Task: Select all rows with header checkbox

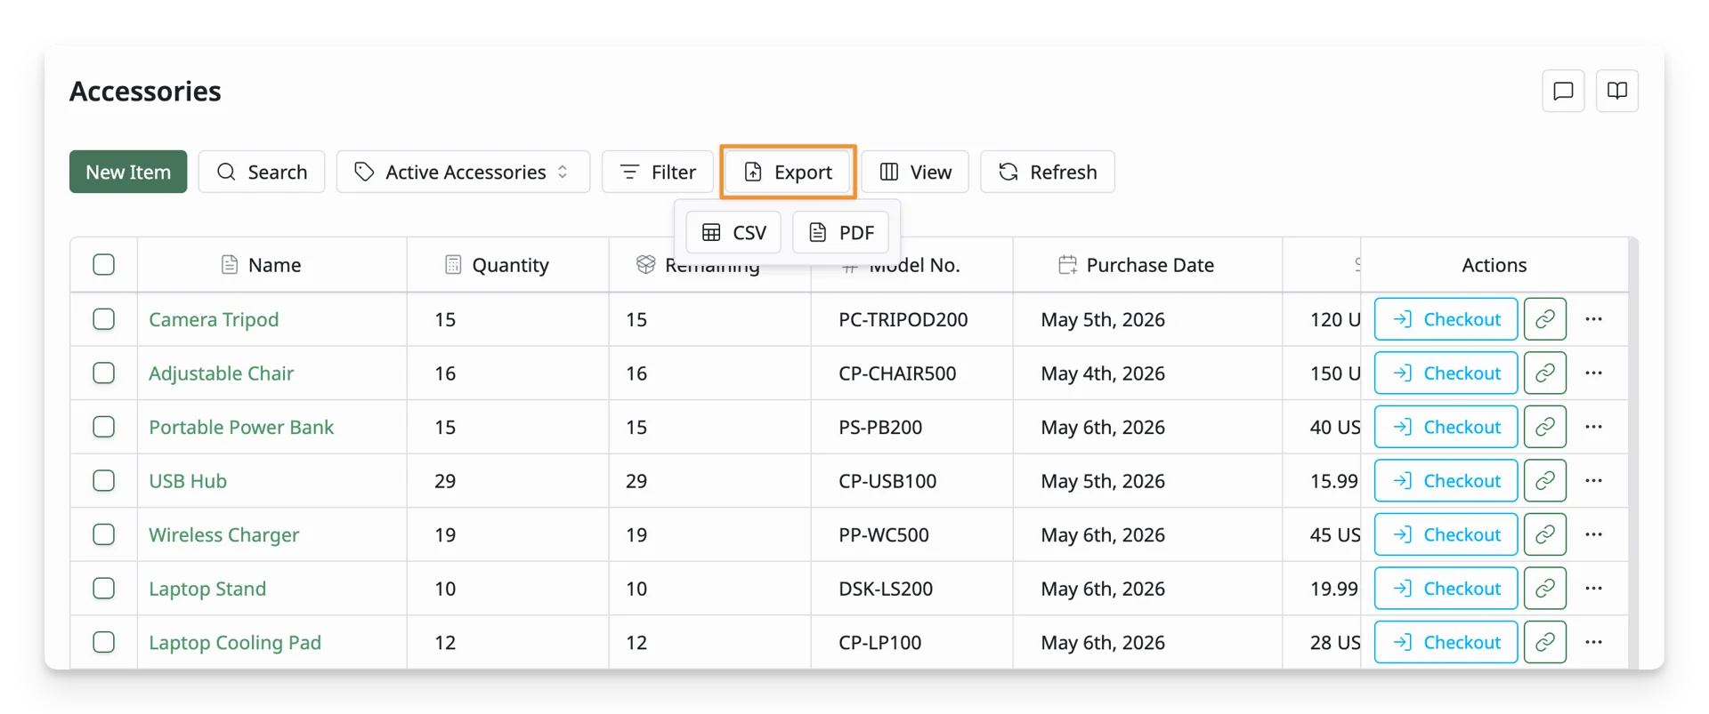Action: coord(104,265)
